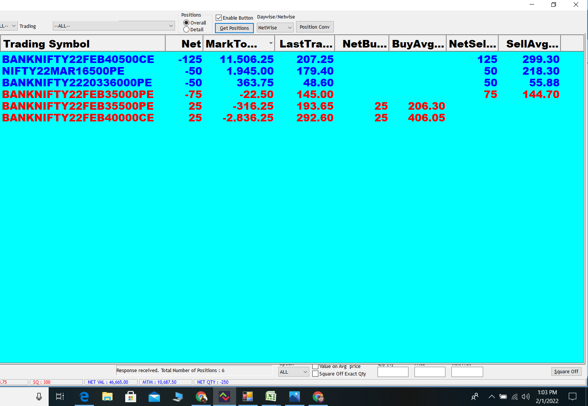Screen dimensions: 588x406
Task: Toggle the Enable Button checkbox
Action: [x=219, y=18]
